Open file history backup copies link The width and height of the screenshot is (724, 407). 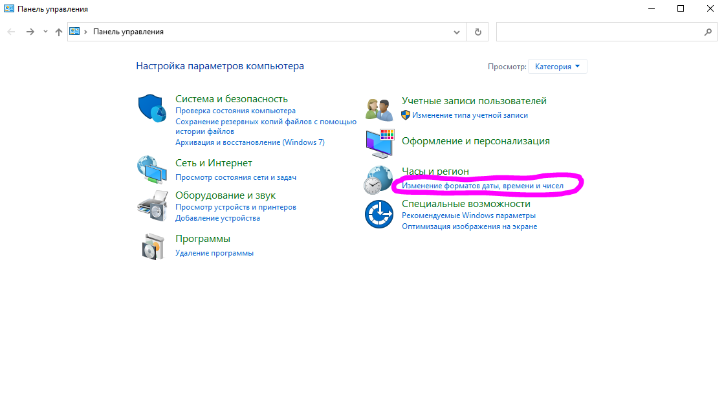click(x=266, y=127)
